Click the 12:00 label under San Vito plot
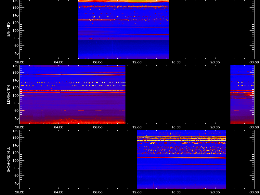 click(x=137, y=62)
